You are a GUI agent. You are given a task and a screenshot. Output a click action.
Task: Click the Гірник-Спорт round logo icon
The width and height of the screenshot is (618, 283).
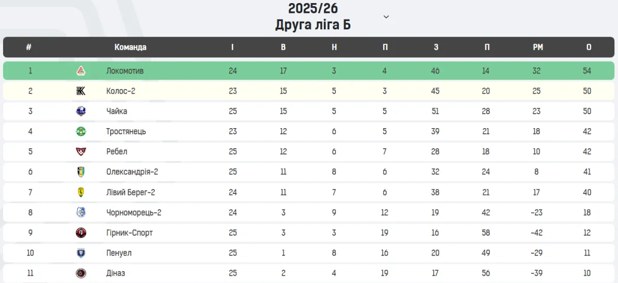click(81, 233)
